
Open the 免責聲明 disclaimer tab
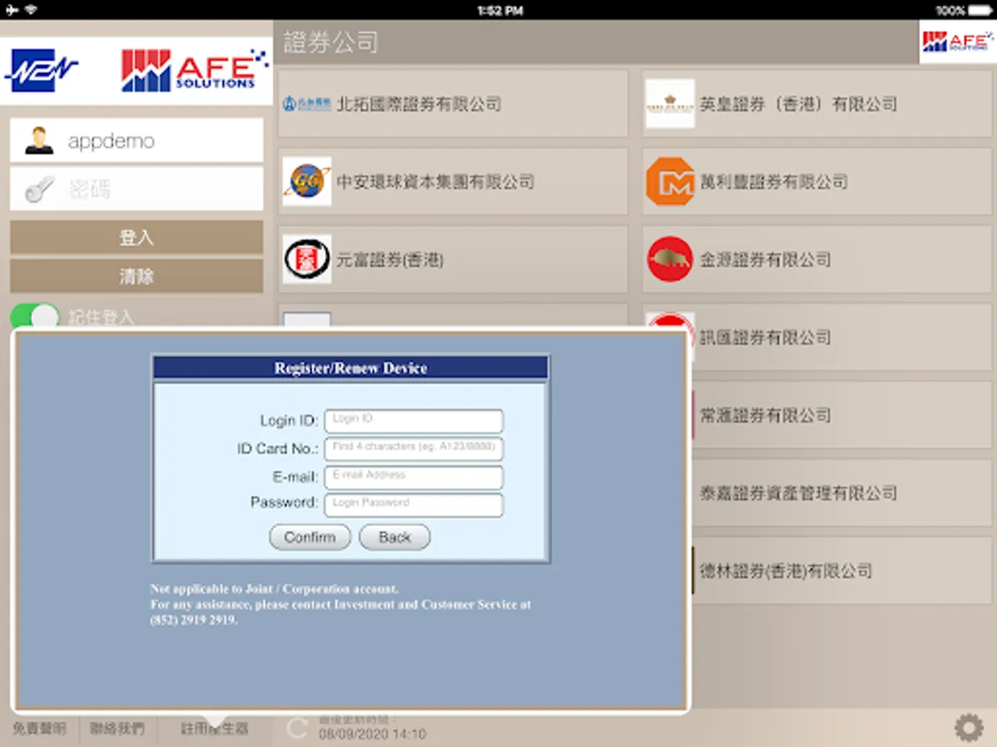(x=39, y=729)
